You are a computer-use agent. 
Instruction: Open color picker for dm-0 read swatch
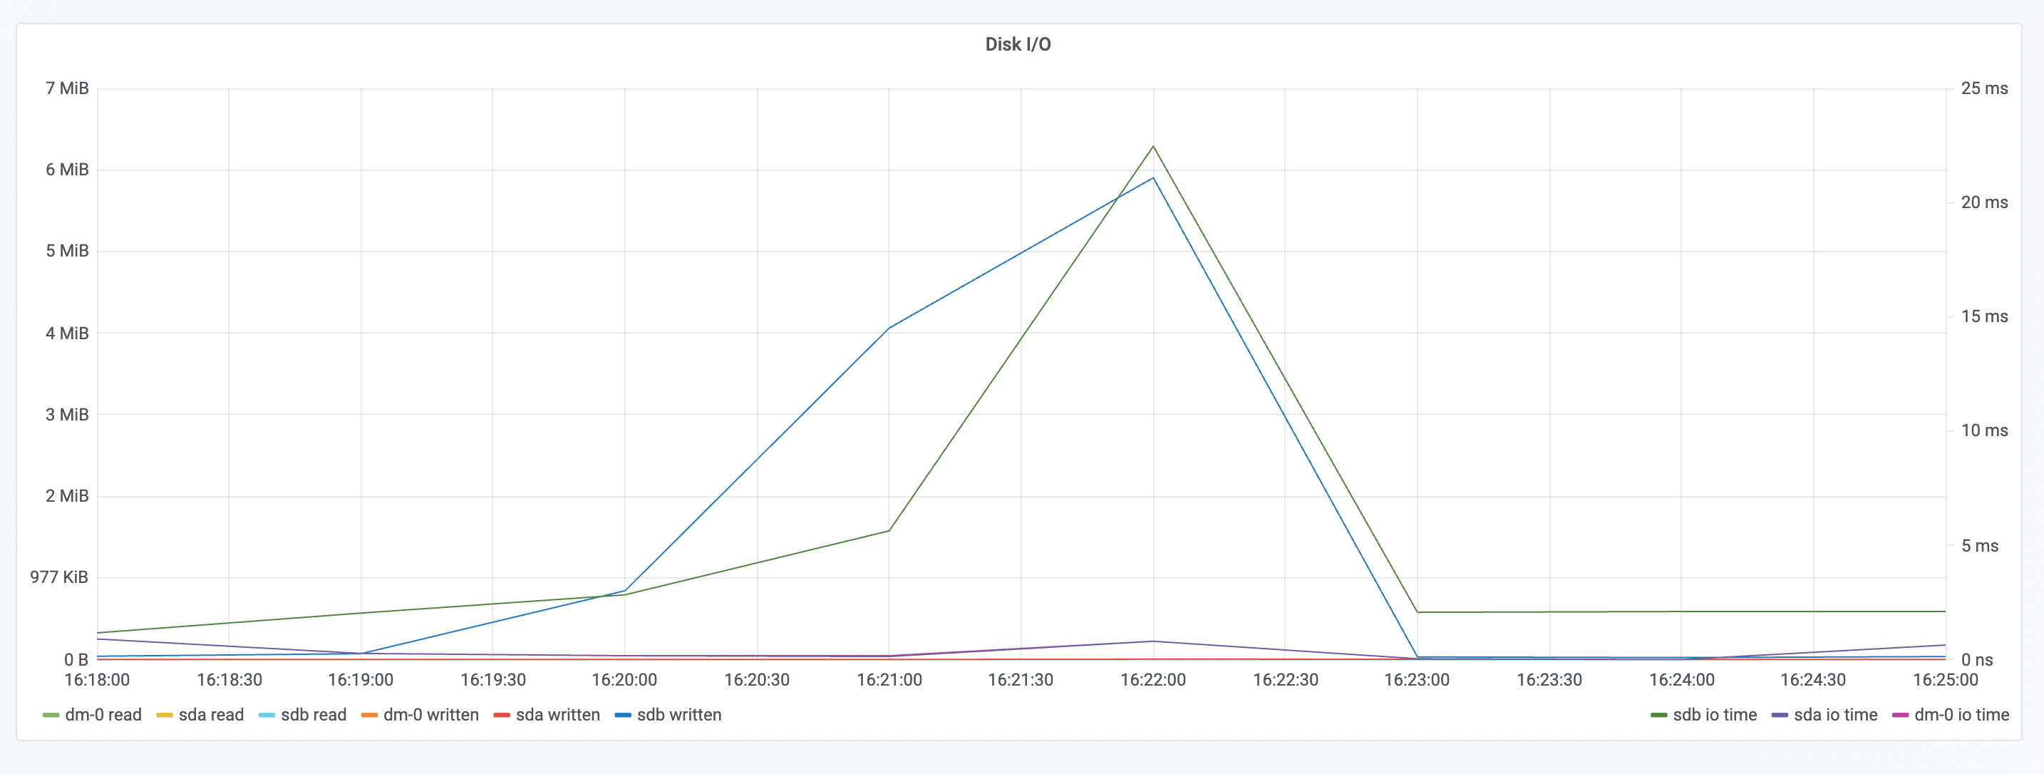51,716
